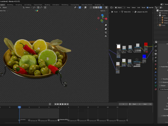Open the node editor Add menu

coord(139,7)
